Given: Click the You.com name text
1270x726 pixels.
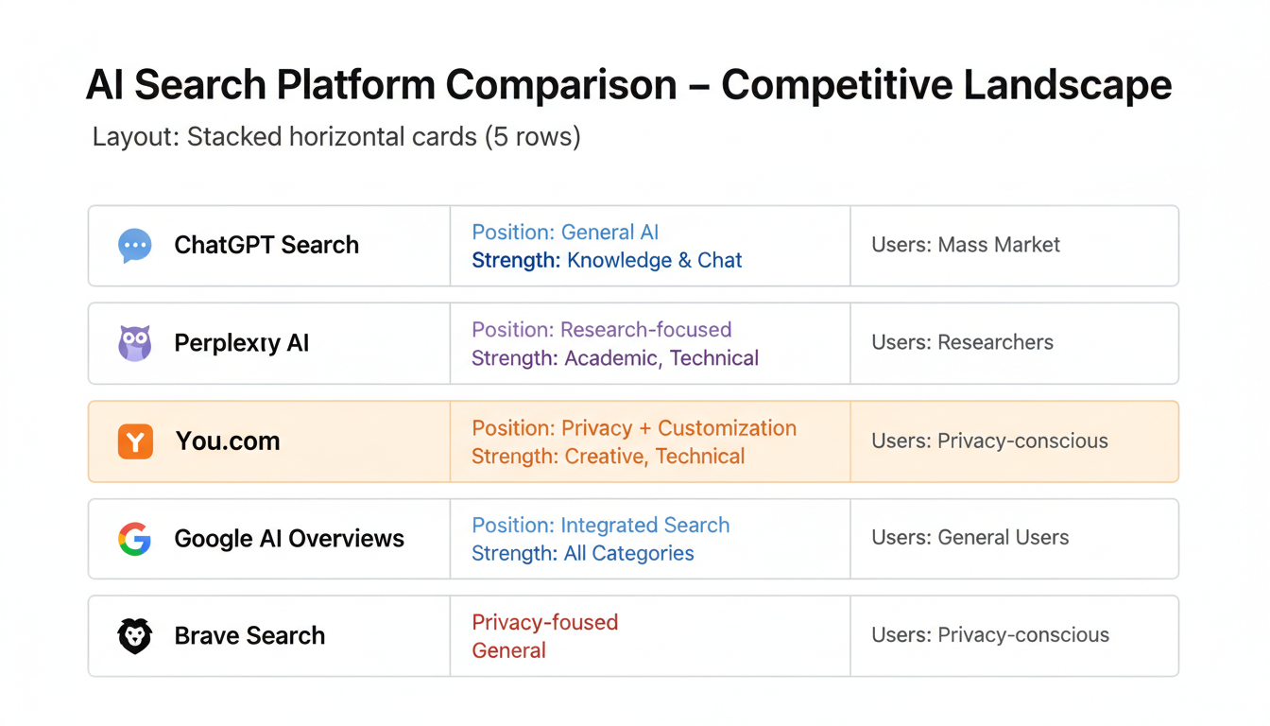Looking at the screenshot, I should [228, 441].
